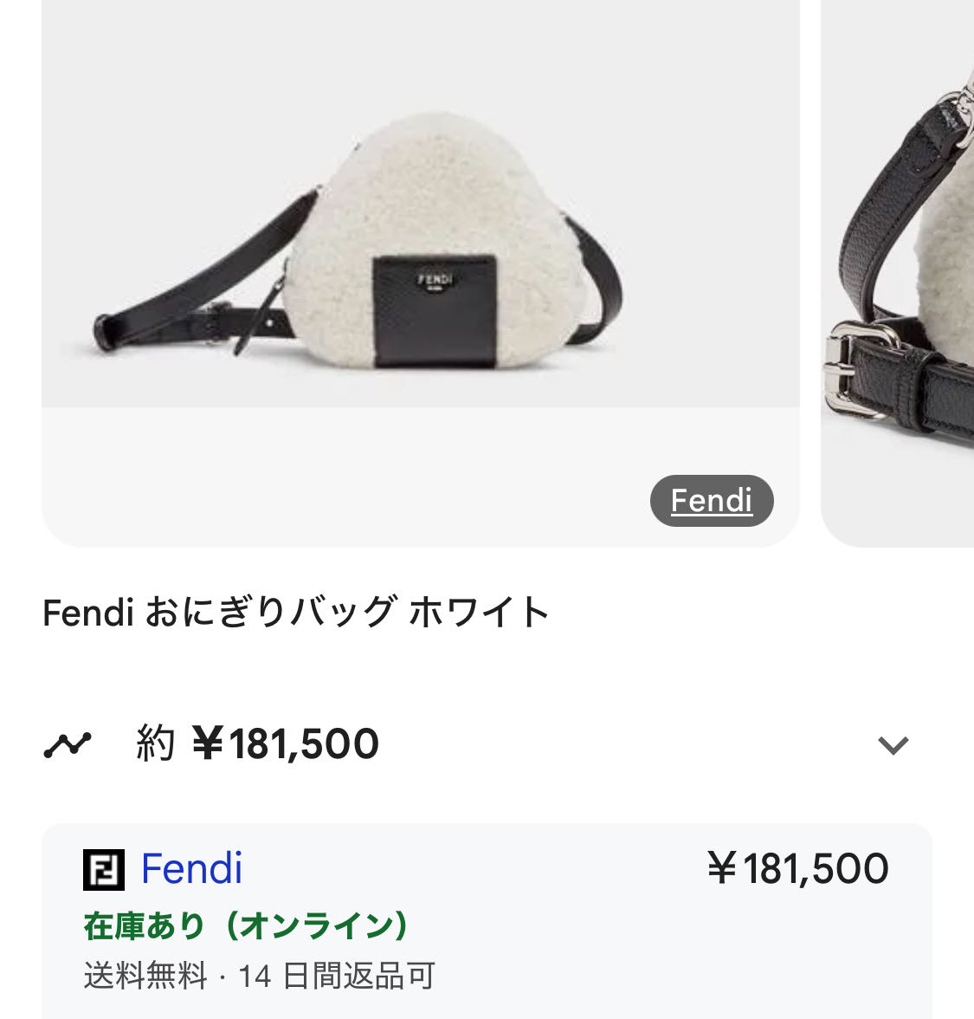Select the product title Fendi おにぎりバッグ ホワイト
The image size is (974, 1019).
296,612
